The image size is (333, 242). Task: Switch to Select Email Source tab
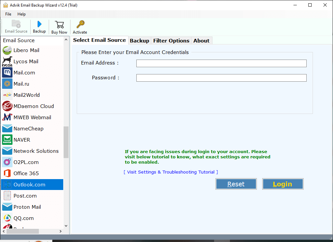click(x=99, y=40)
